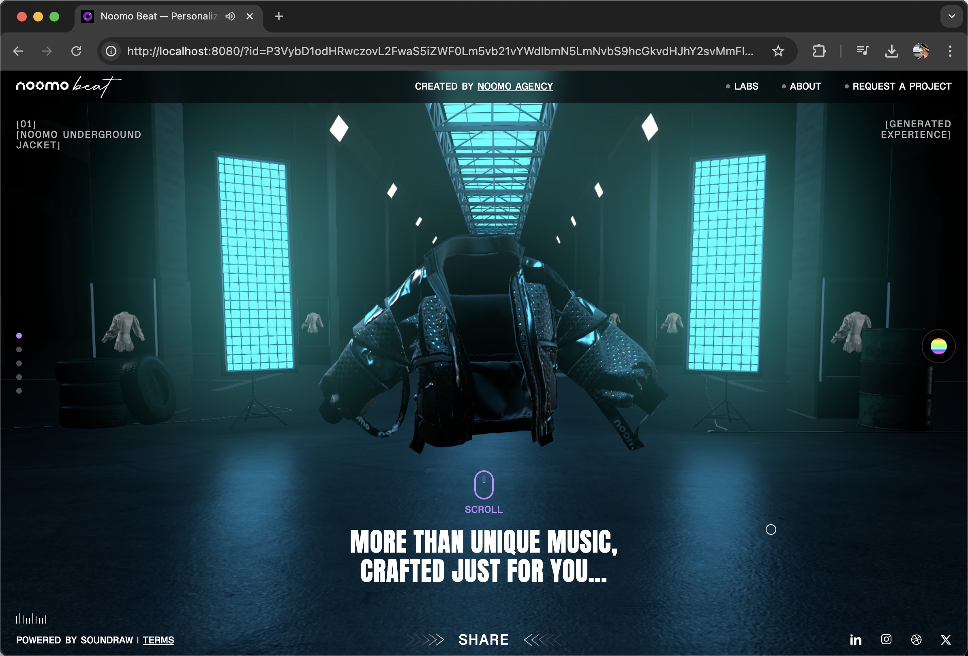Viewport: 968px width, 656px height.
Task: Open the browser extensions puzzle icon
Action: click(819, 51)
